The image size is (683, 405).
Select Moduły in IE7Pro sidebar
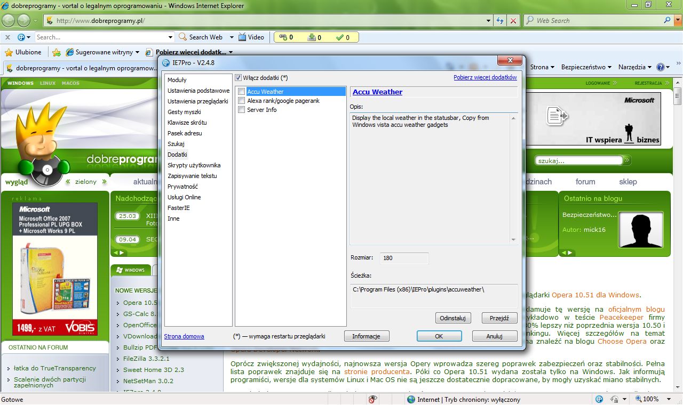pos(177,80)
